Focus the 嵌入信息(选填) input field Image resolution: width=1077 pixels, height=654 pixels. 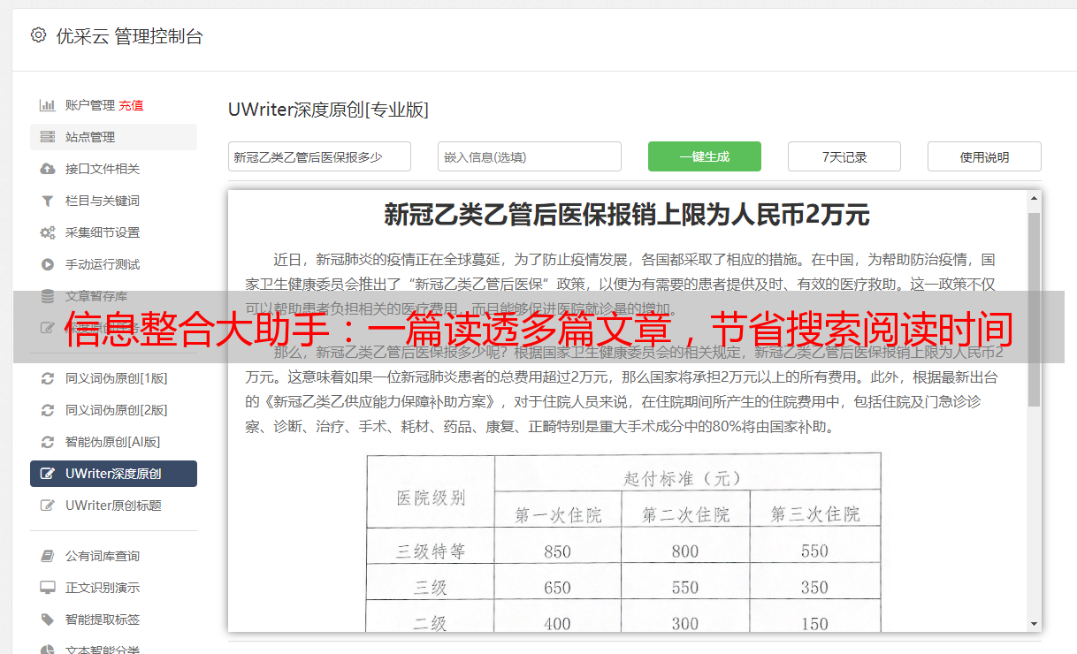tap(530, 156)
